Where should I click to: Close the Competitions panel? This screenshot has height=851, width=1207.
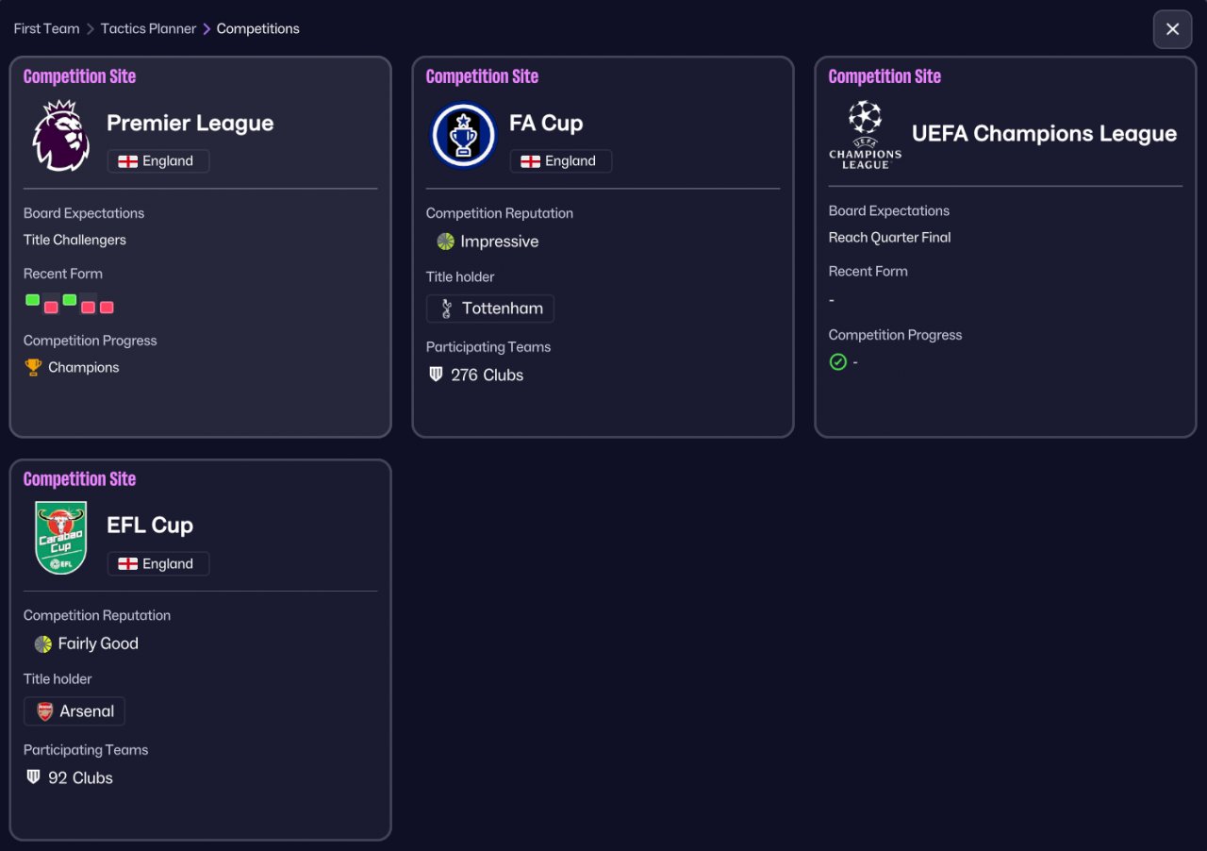[1172, 29]
